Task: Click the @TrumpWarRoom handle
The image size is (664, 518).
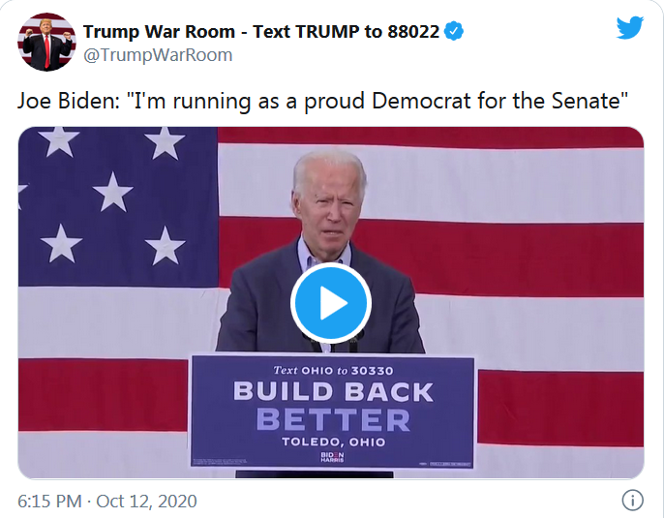Action: (158, 55)
